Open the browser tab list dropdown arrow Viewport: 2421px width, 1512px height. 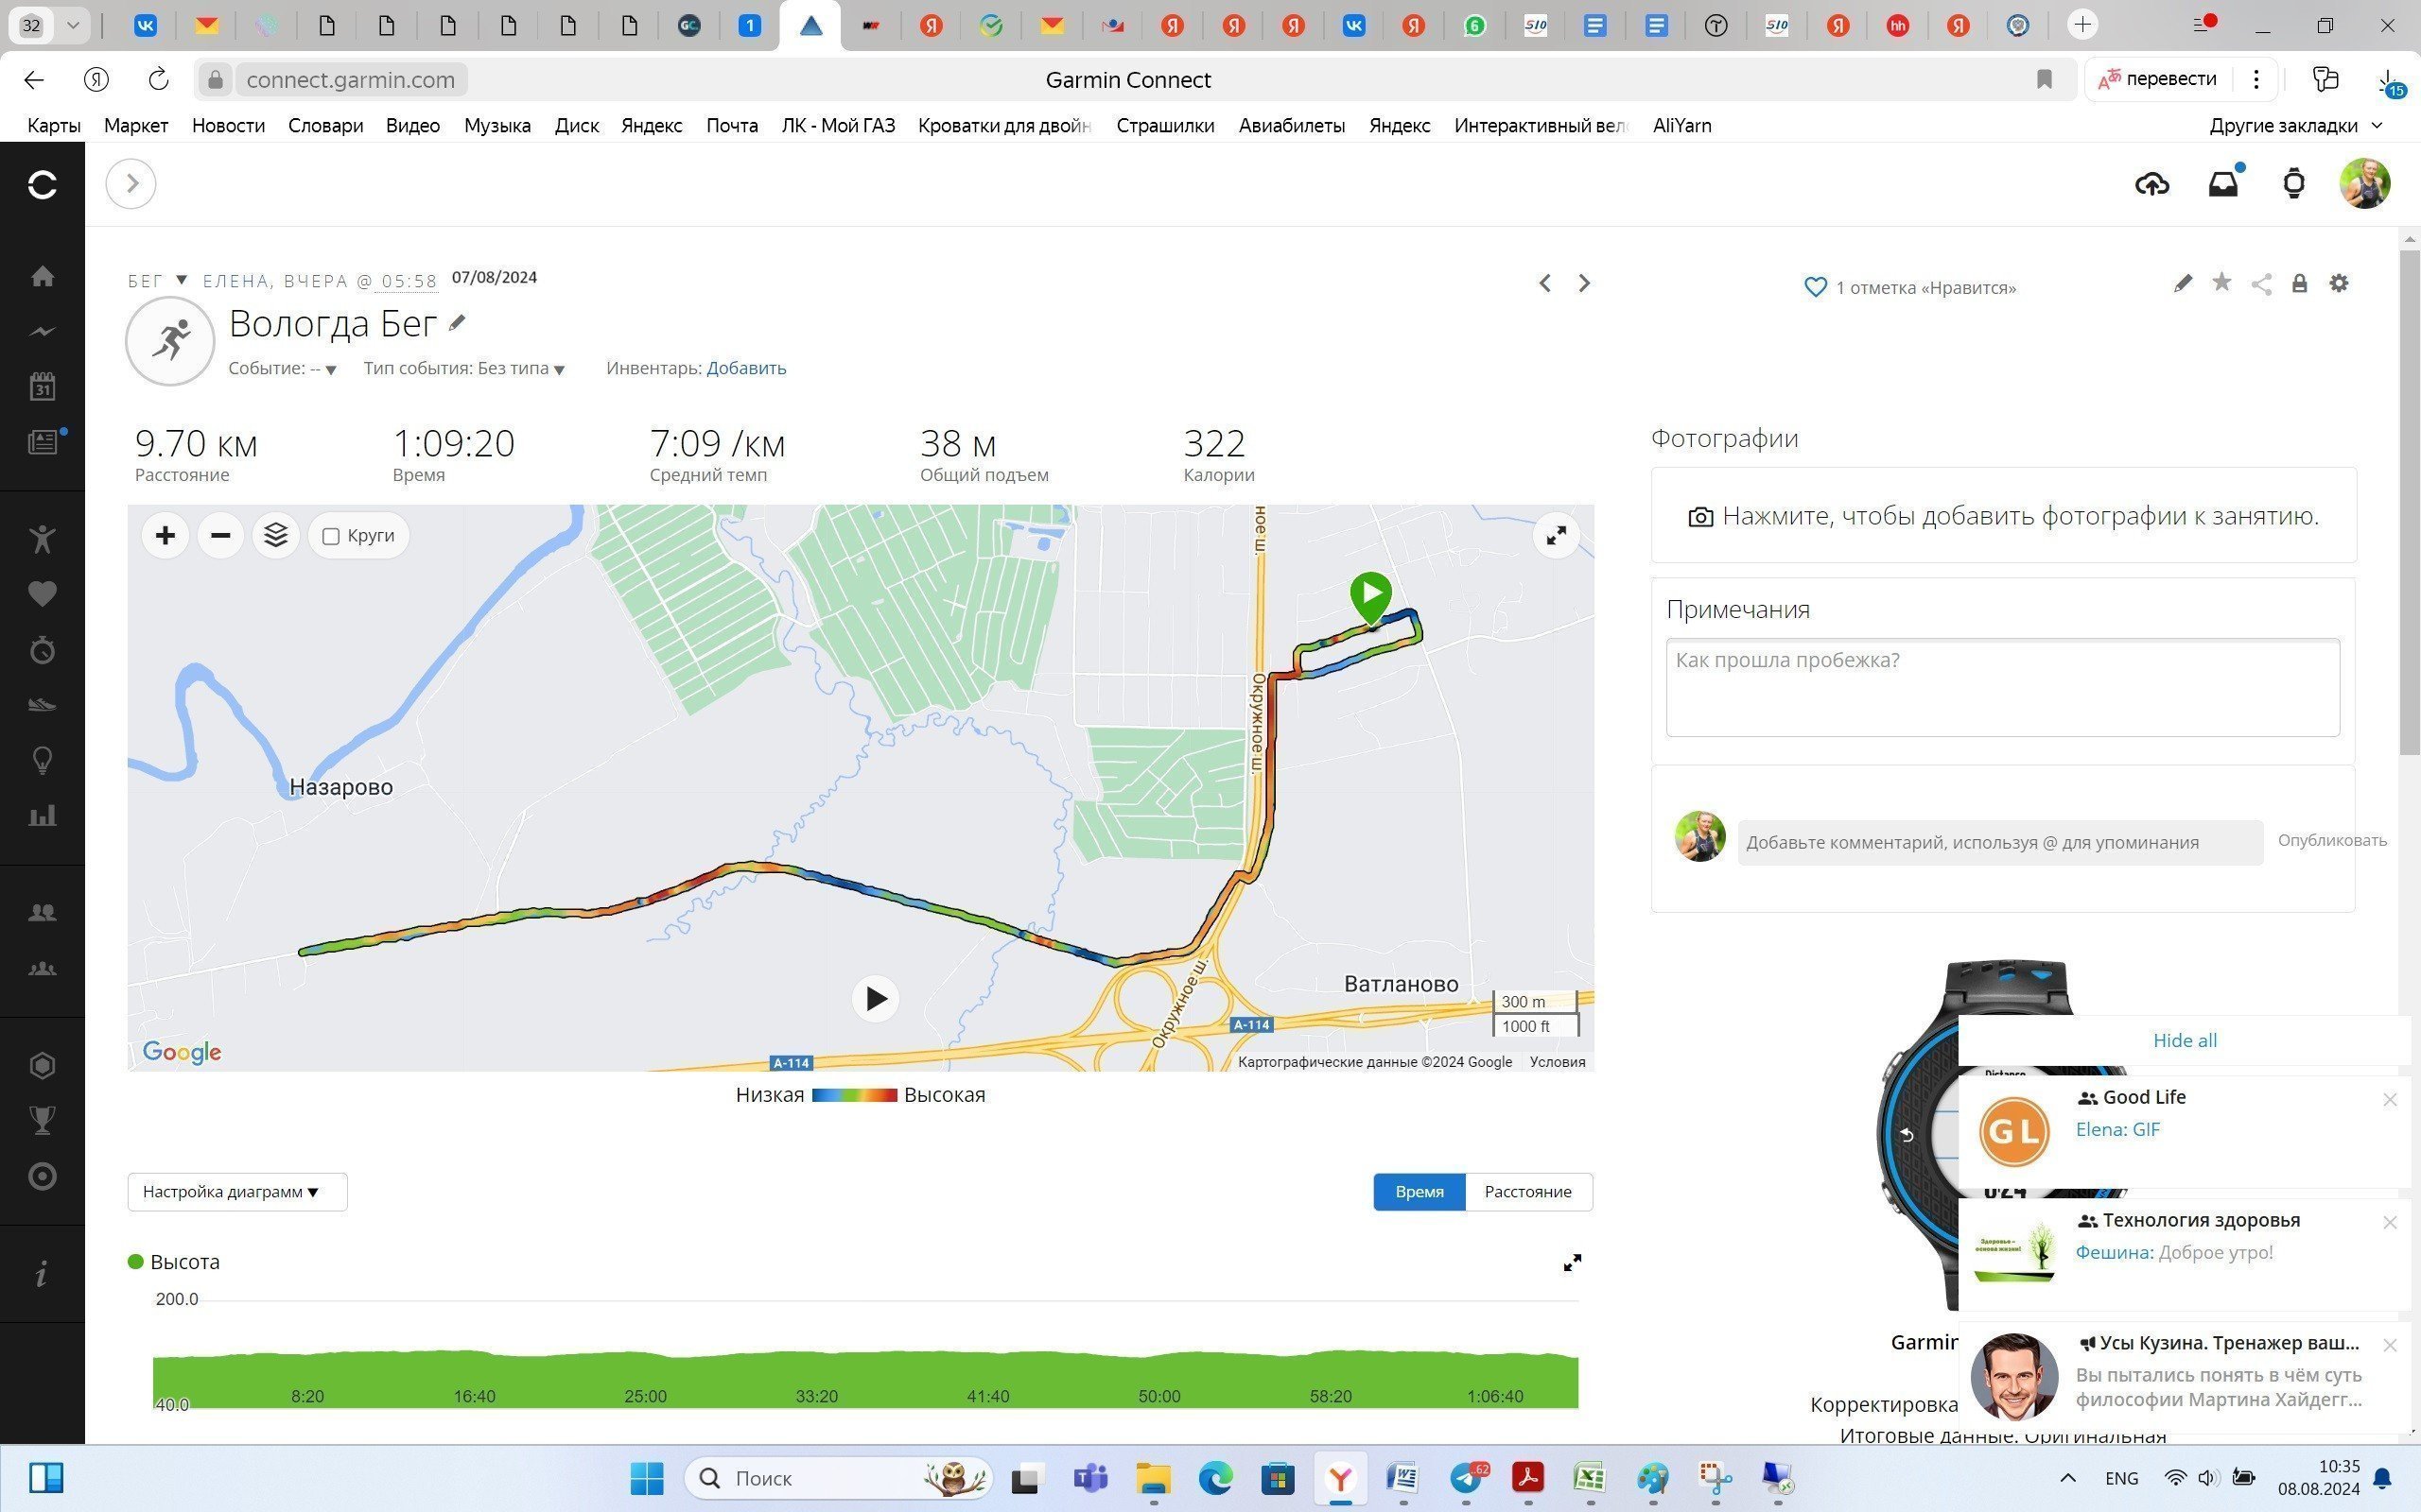coord(73,26)
